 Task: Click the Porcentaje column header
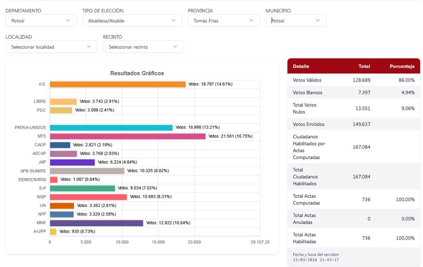pos(402,66)
